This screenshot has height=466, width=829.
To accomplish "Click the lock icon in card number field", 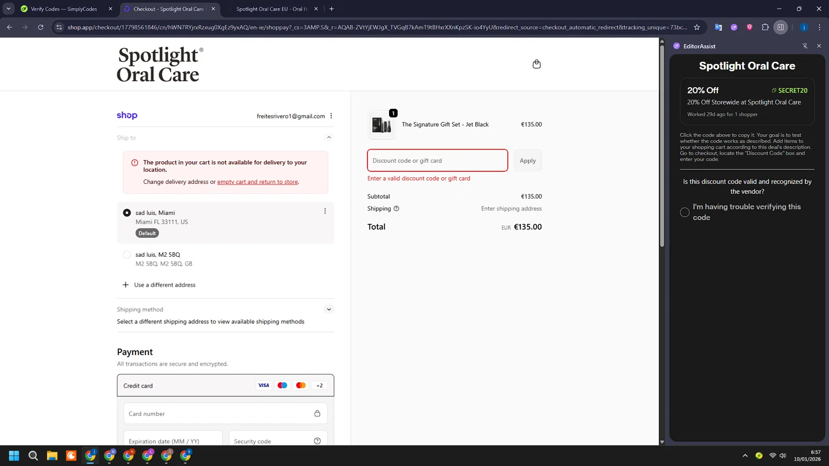I will [x=317, y=414].
